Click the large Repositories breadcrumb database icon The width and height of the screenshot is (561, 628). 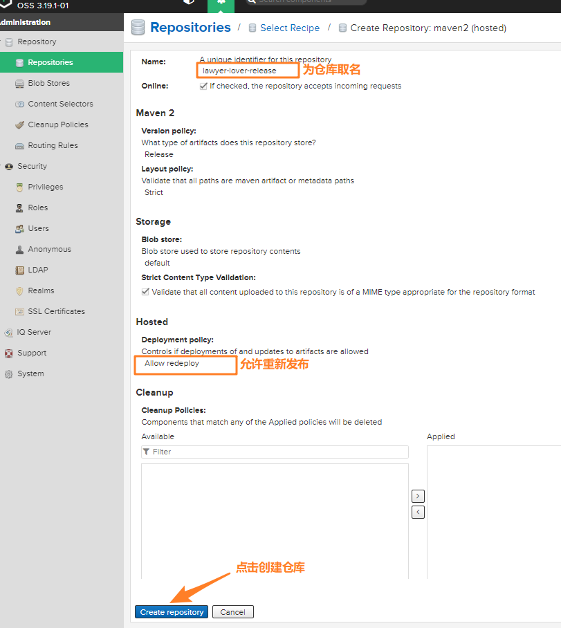click(138, 27)
